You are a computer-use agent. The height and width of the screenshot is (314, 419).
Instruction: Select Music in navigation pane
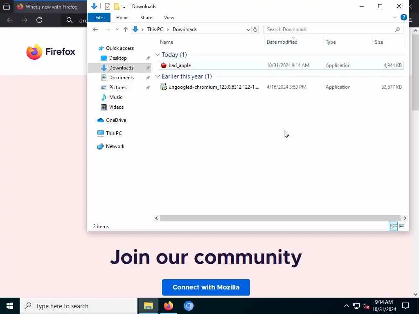tap(115, 97)
